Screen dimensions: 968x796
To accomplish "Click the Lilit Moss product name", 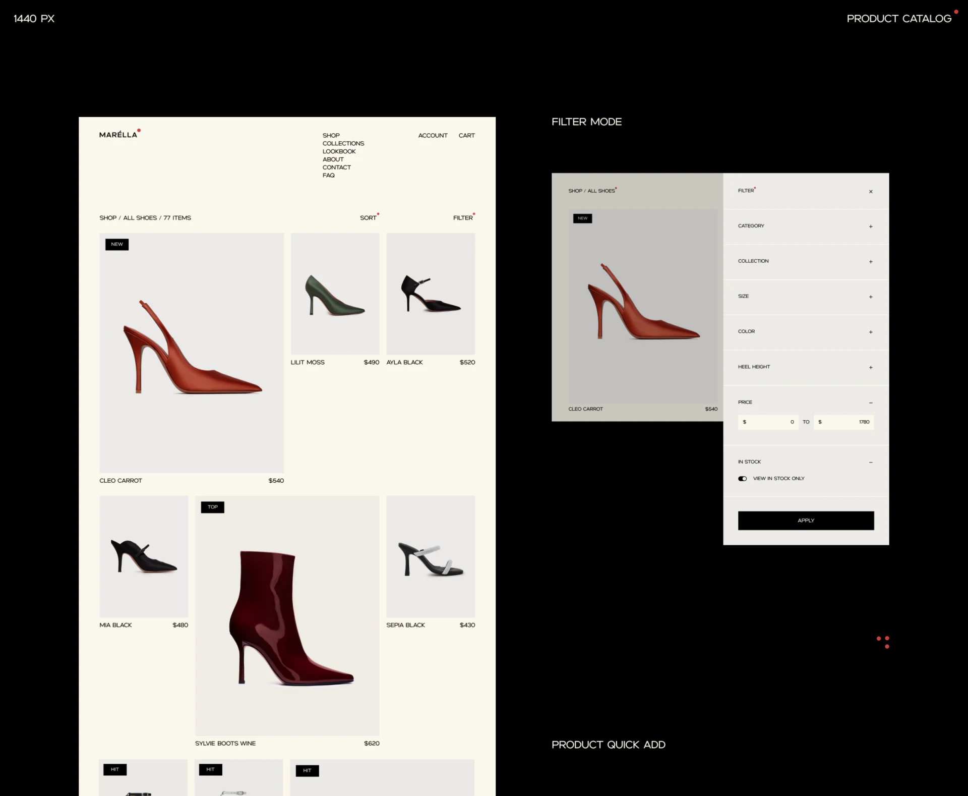I will pyautogui.click(x=308, y=362).
